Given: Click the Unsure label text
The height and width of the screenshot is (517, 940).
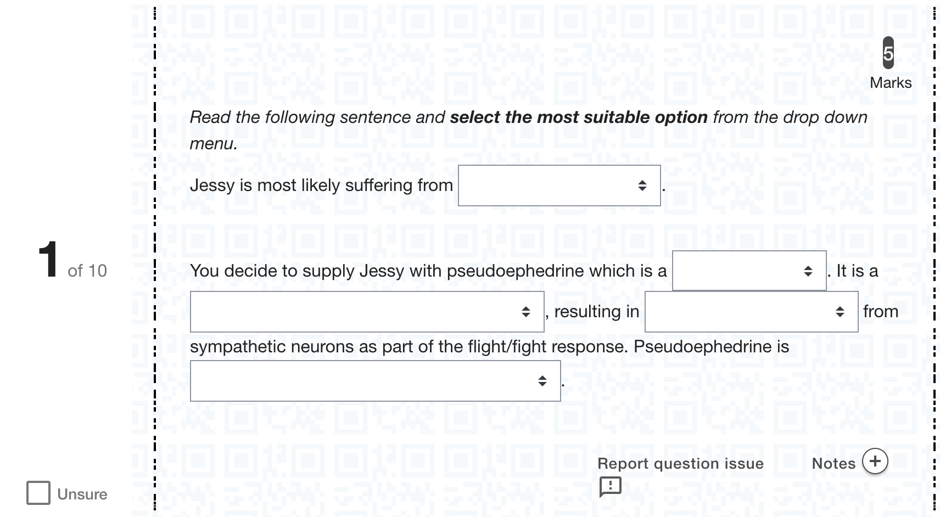Looking at the screenshot, I should (82, 494).
